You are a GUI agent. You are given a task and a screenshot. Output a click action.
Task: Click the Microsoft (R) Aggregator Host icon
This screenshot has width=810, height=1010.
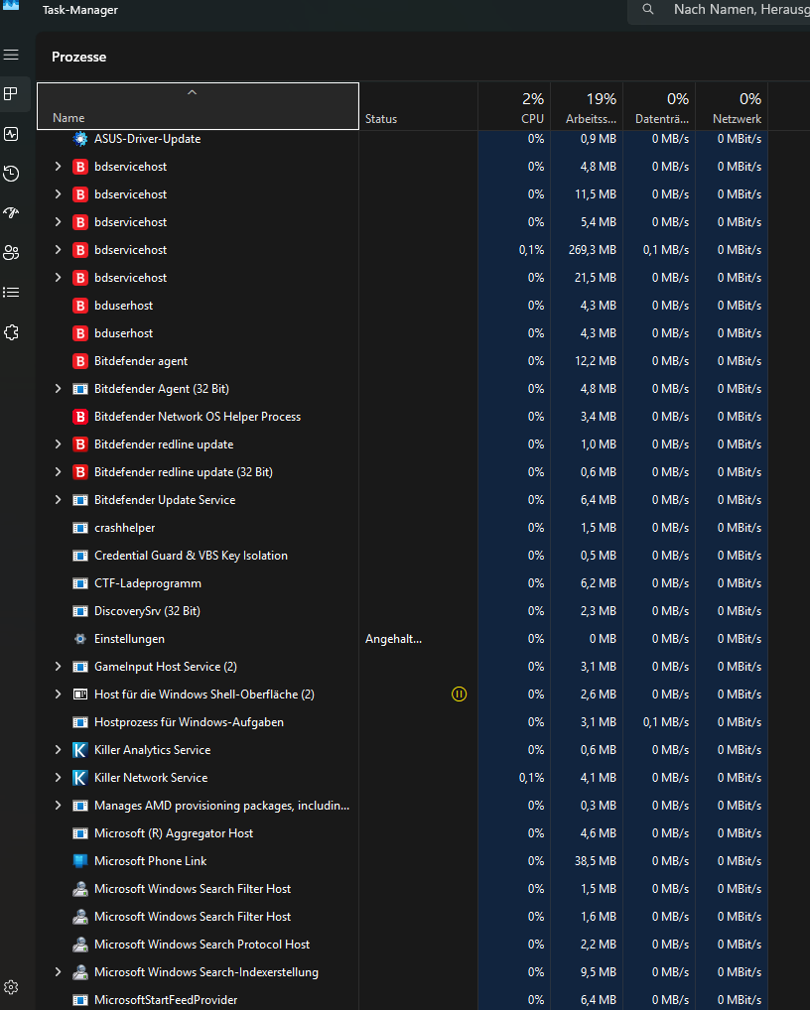coord(79,832)
